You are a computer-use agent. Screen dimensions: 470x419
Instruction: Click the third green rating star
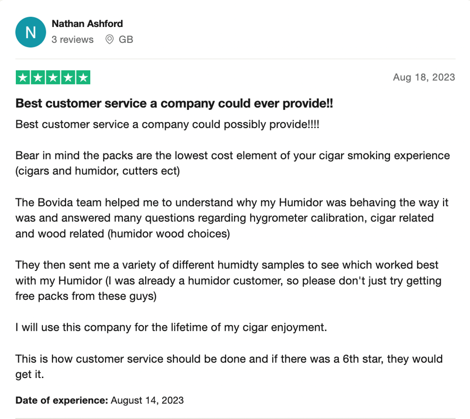click(x=53, y=77)
